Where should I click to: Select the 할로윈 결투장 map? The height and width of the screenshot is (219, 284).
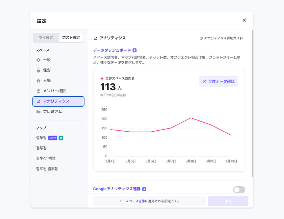click(47, 169)
